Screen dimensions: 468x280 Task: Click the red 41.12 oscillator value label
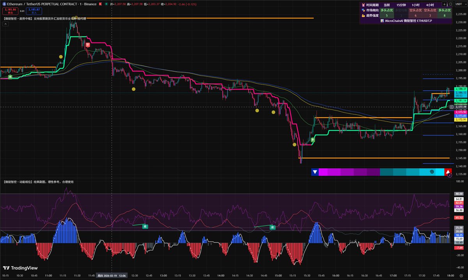(459, 217)
